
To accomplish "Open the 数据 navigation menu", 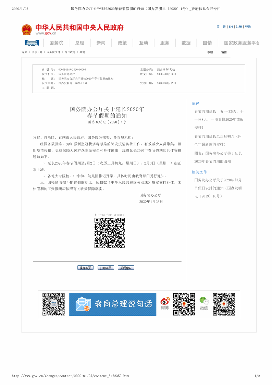I will [186, 43].
